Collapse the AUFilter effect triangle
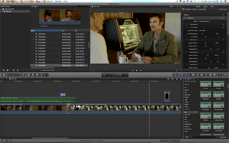 (x=187, y=18)
